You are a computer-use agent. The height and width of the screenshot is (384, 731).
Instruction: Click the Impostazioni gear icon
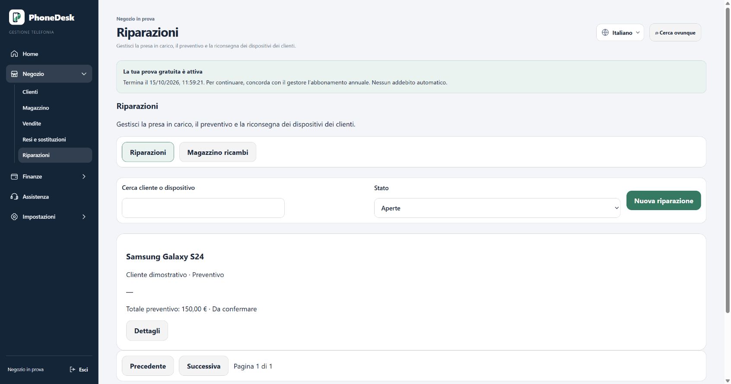coord(14,217)
